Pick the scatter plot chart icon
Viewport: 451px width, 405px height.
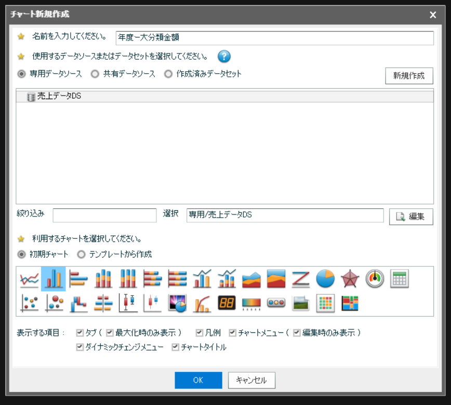(x=29, y=303)
